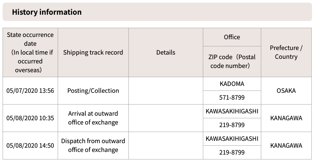The width and height of the screenshot is (314, 165).
Task: Click the 571-8799 ZIP code cell
Action: 232,98
